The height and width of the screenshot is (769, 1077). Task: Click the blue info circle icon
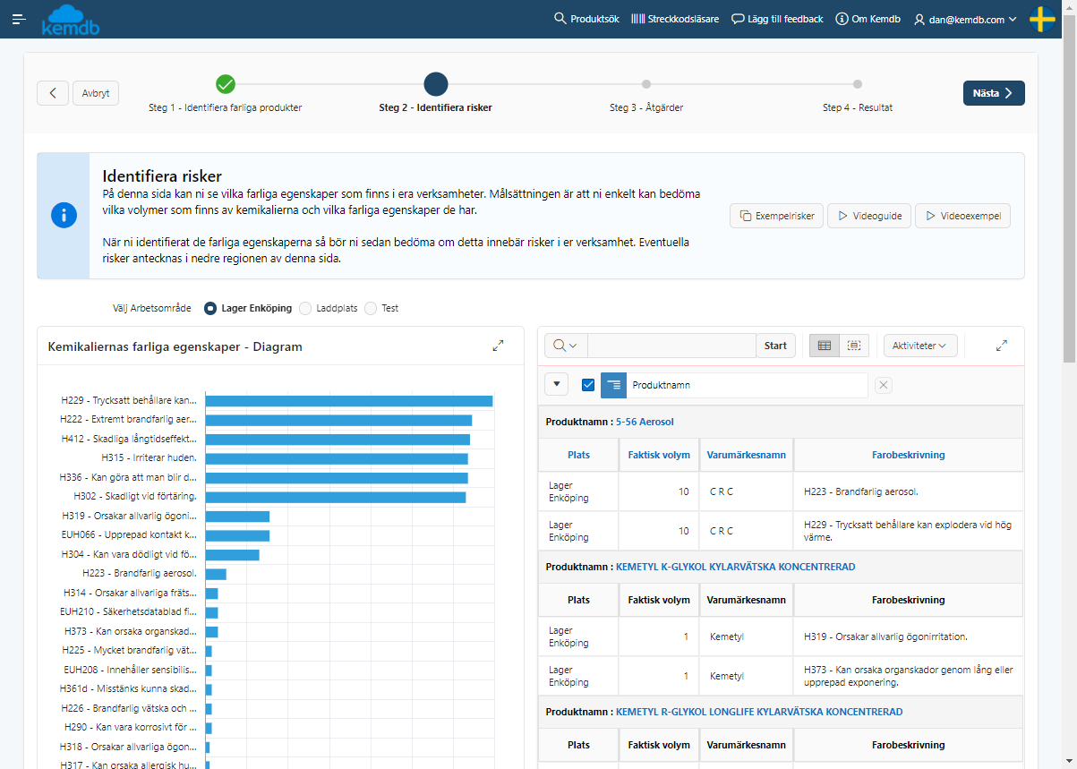[64, 216]
